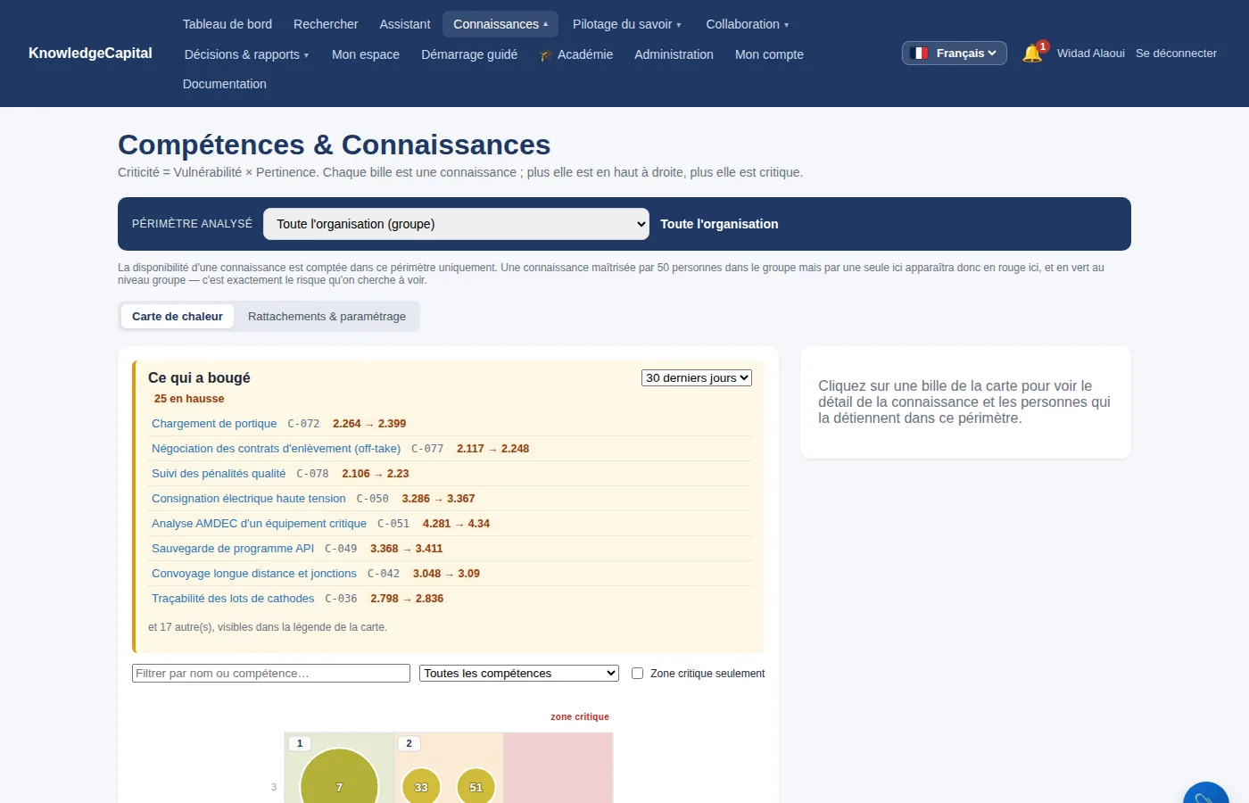Click the Widad Alaoui user name
The height and width of the screenshot is (803, 1249).
[x=1091, y=54]
